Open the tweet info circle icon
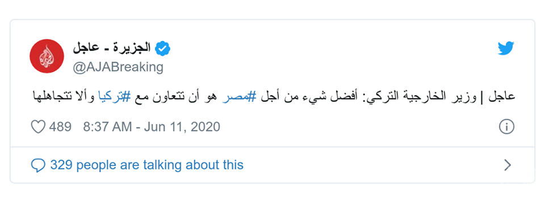The width and height of the screenshot is (545, 214). tap(506, 127)
